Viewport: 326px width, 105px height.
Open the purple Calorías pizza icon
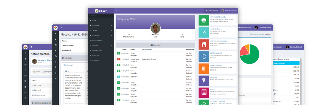point(204,81)
